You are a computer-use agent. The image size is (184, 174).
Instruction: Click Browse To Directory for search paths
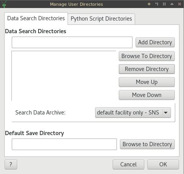pos(147,56)
